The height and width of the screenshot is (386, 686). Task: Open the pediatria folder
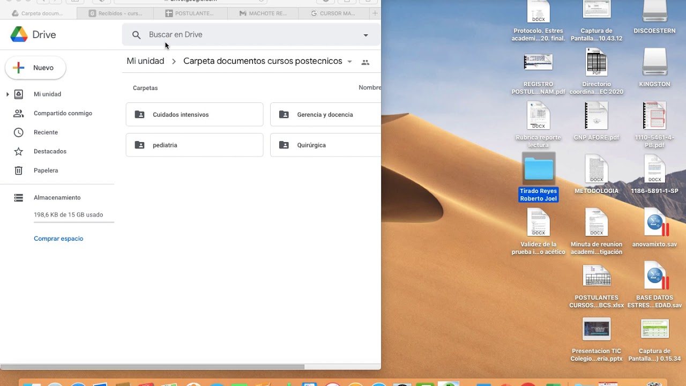(x=195, y=145)
